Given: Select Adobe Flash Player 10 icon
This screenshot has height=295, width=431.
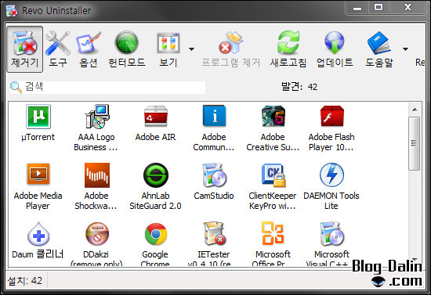Looking at the screenshot, I should (x=331, y=117).
